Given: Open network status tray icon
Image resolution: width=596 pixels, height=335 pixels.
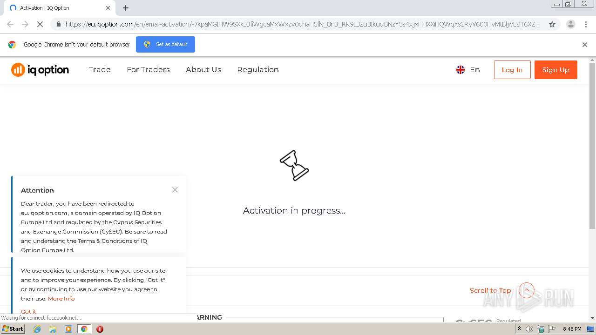Looking at the screenshot, I should (x=541, y=329).
